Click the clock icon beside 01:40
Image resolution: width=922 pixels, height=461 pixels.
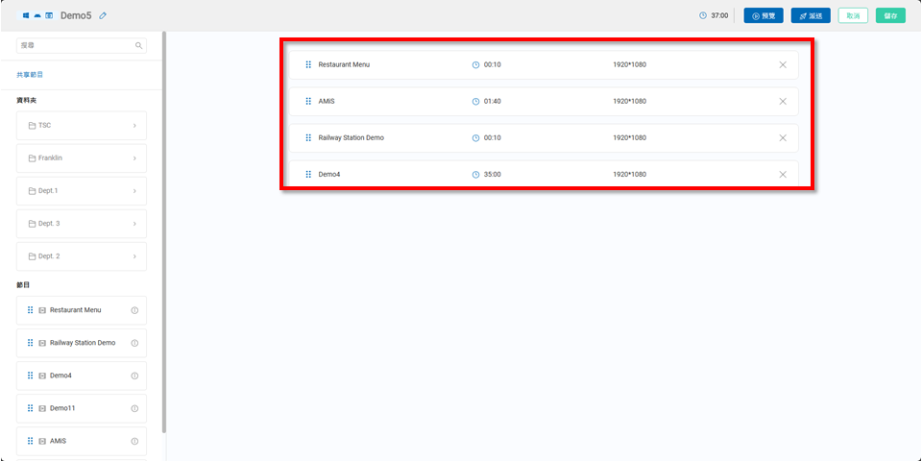pos(475,101)
